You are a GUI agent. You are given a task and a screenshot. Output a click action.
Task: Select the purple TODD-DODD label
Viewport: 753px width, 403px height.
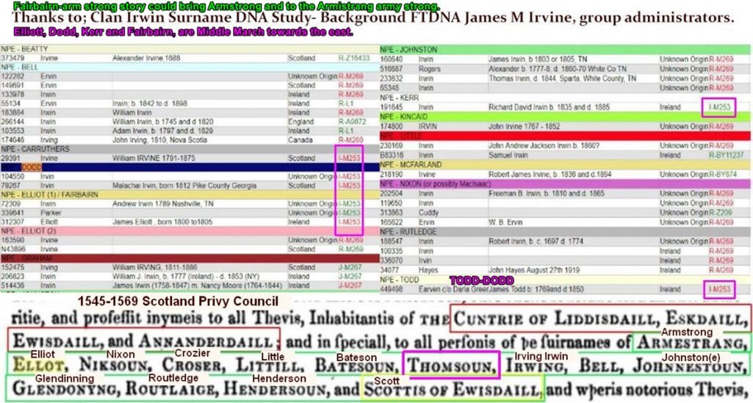pyautogui.click(x=475, y=280)
